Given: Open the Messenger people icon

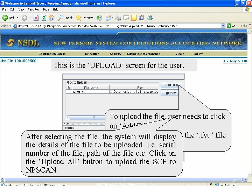Looking at the screenshot, I should tap(150, 18).
